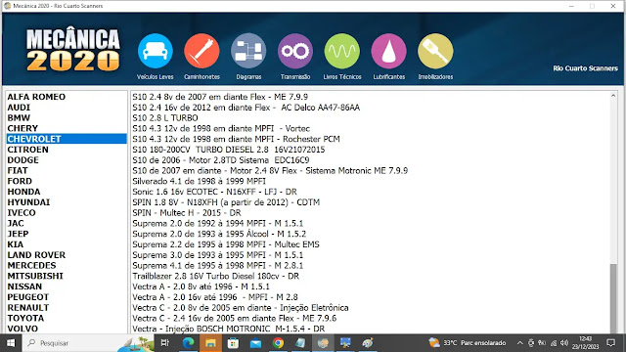Select DODGE in brand list

67,160
